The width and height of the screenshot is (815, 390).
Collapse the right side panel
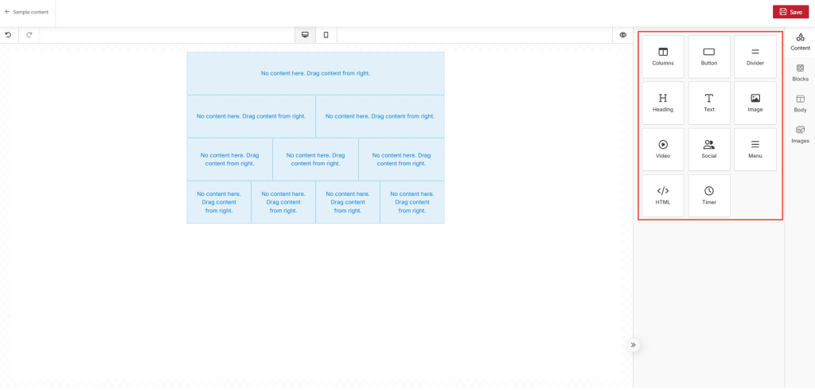point(634,345)
